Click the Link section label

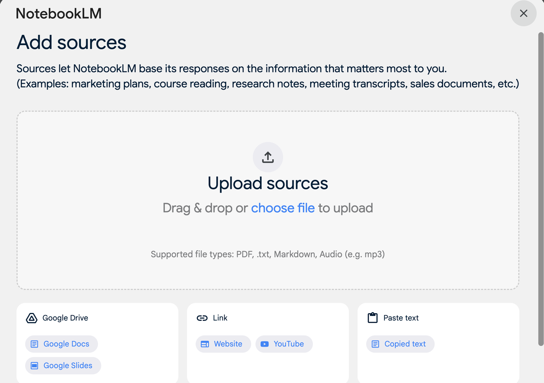click(220, 318)
